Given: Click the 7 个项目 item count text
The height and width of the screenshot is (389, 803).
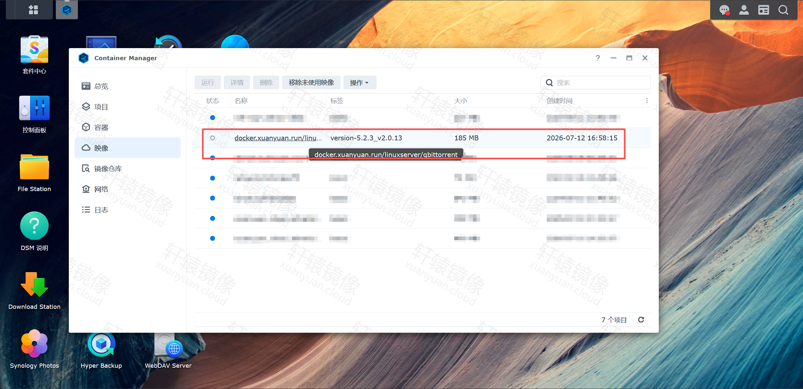Looking at the screenshot, I should point(614,320).
